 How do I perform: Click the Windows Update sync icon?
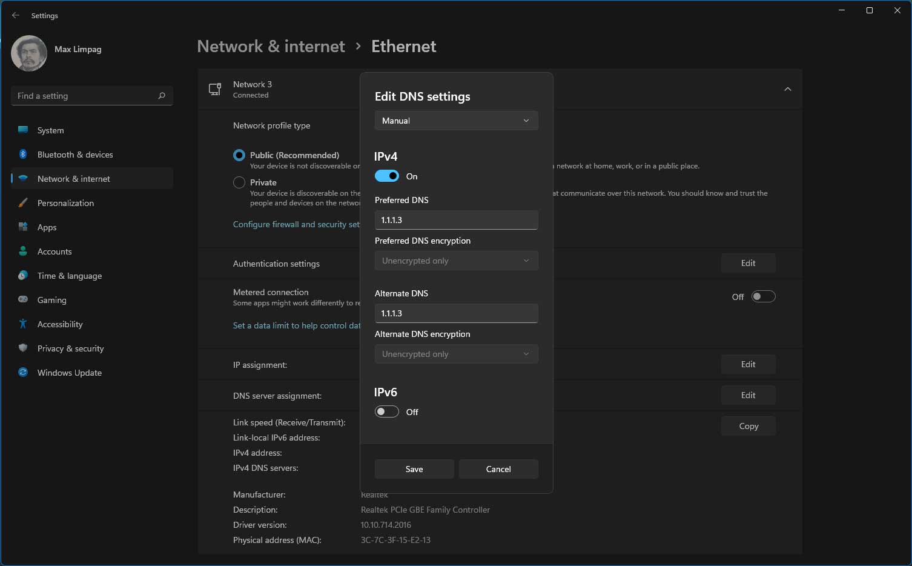pos(23,372)
